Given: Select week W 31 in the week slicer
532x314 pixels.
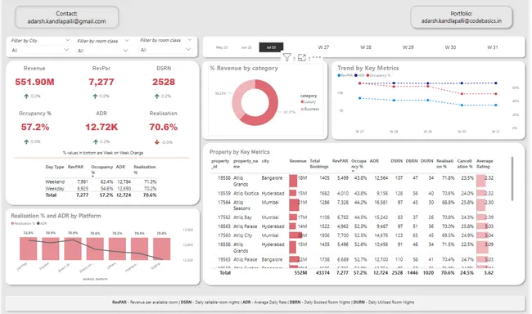Looking at the screenshot, I should click(492, 47).
